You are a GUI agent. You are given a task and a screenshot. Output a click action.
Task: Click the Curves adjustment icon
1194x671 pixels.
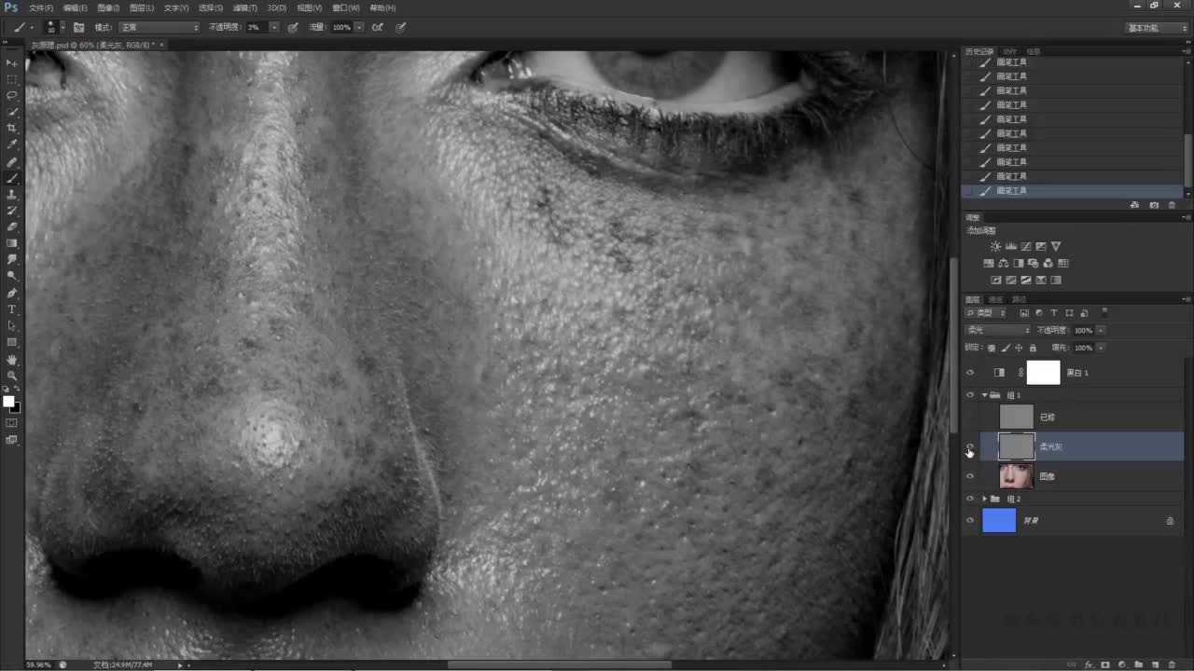click(x=1026, y=246)
